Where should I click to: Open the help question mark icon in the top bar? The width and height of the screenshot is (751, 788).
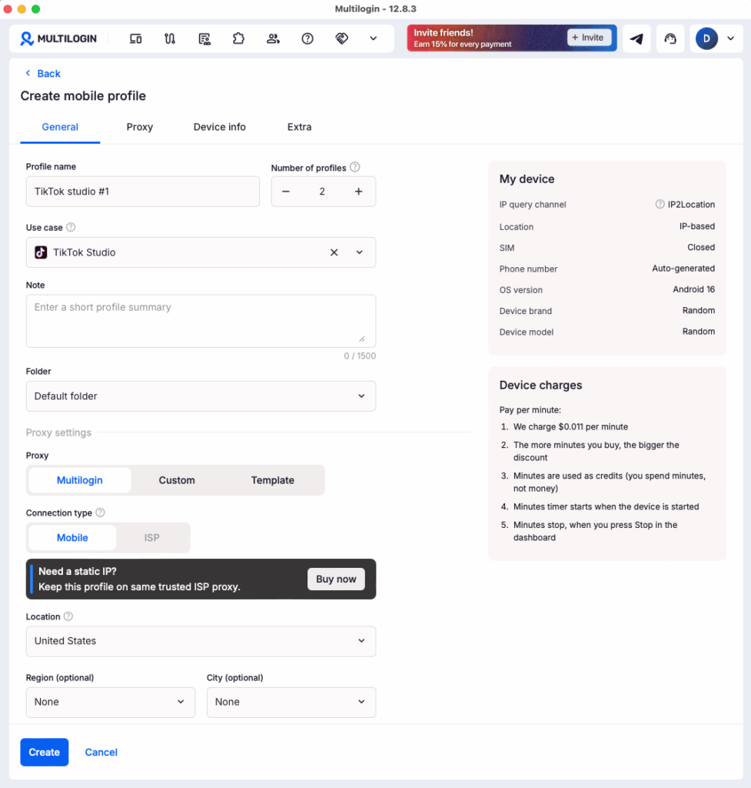[307, 38]
